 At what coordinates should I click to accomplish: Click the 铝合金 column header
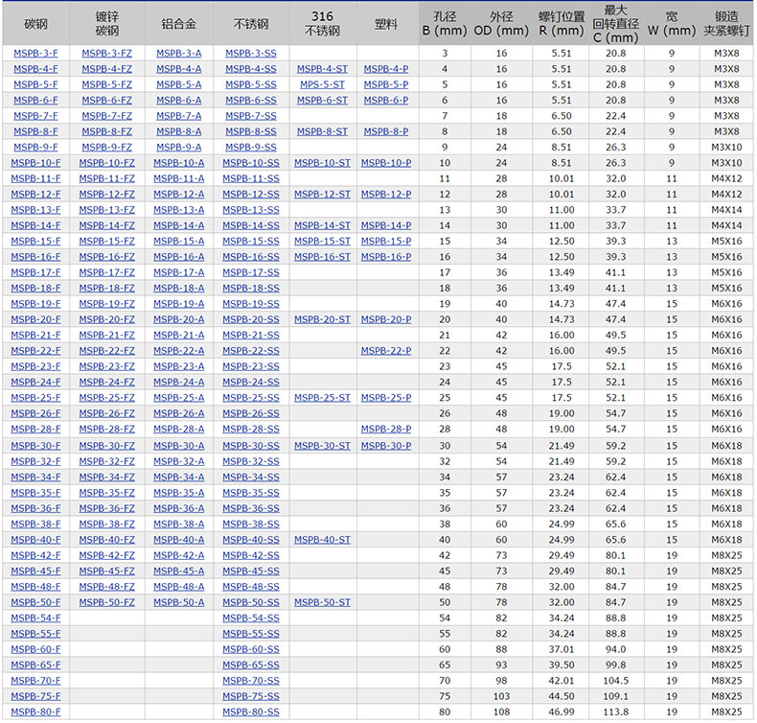pyautogui.click(x=178, y=23)
